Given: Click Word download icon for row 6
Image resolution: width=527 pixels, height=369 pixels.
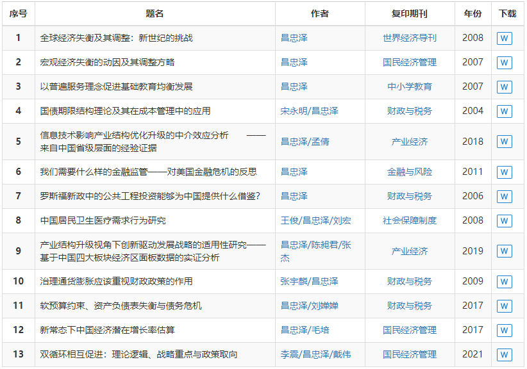Looking at the screenshot, I should click(504, 172).
